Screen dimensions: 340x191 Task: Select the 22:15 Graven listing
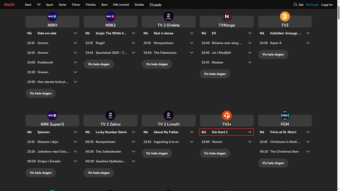[52, 43]
